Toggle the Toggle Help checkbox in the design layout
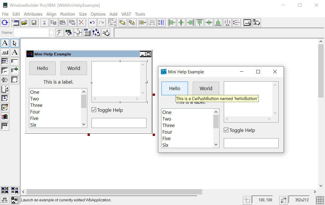325x205 pixels. (94, 110)
